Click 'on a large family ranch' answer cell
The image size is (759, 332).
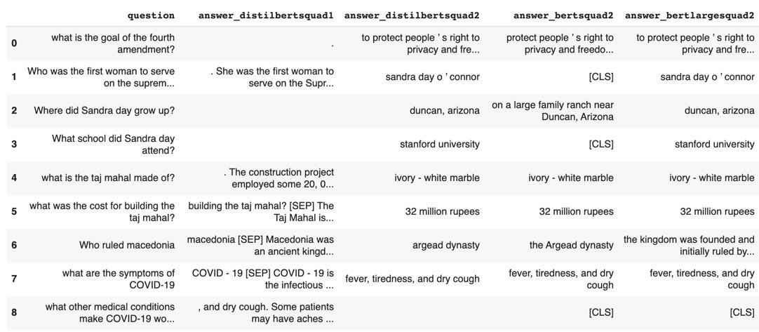[552, 110]
